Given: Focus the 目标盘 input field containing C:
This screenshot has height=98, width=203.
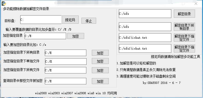Looking at the screenshot, I should [41, 20].
